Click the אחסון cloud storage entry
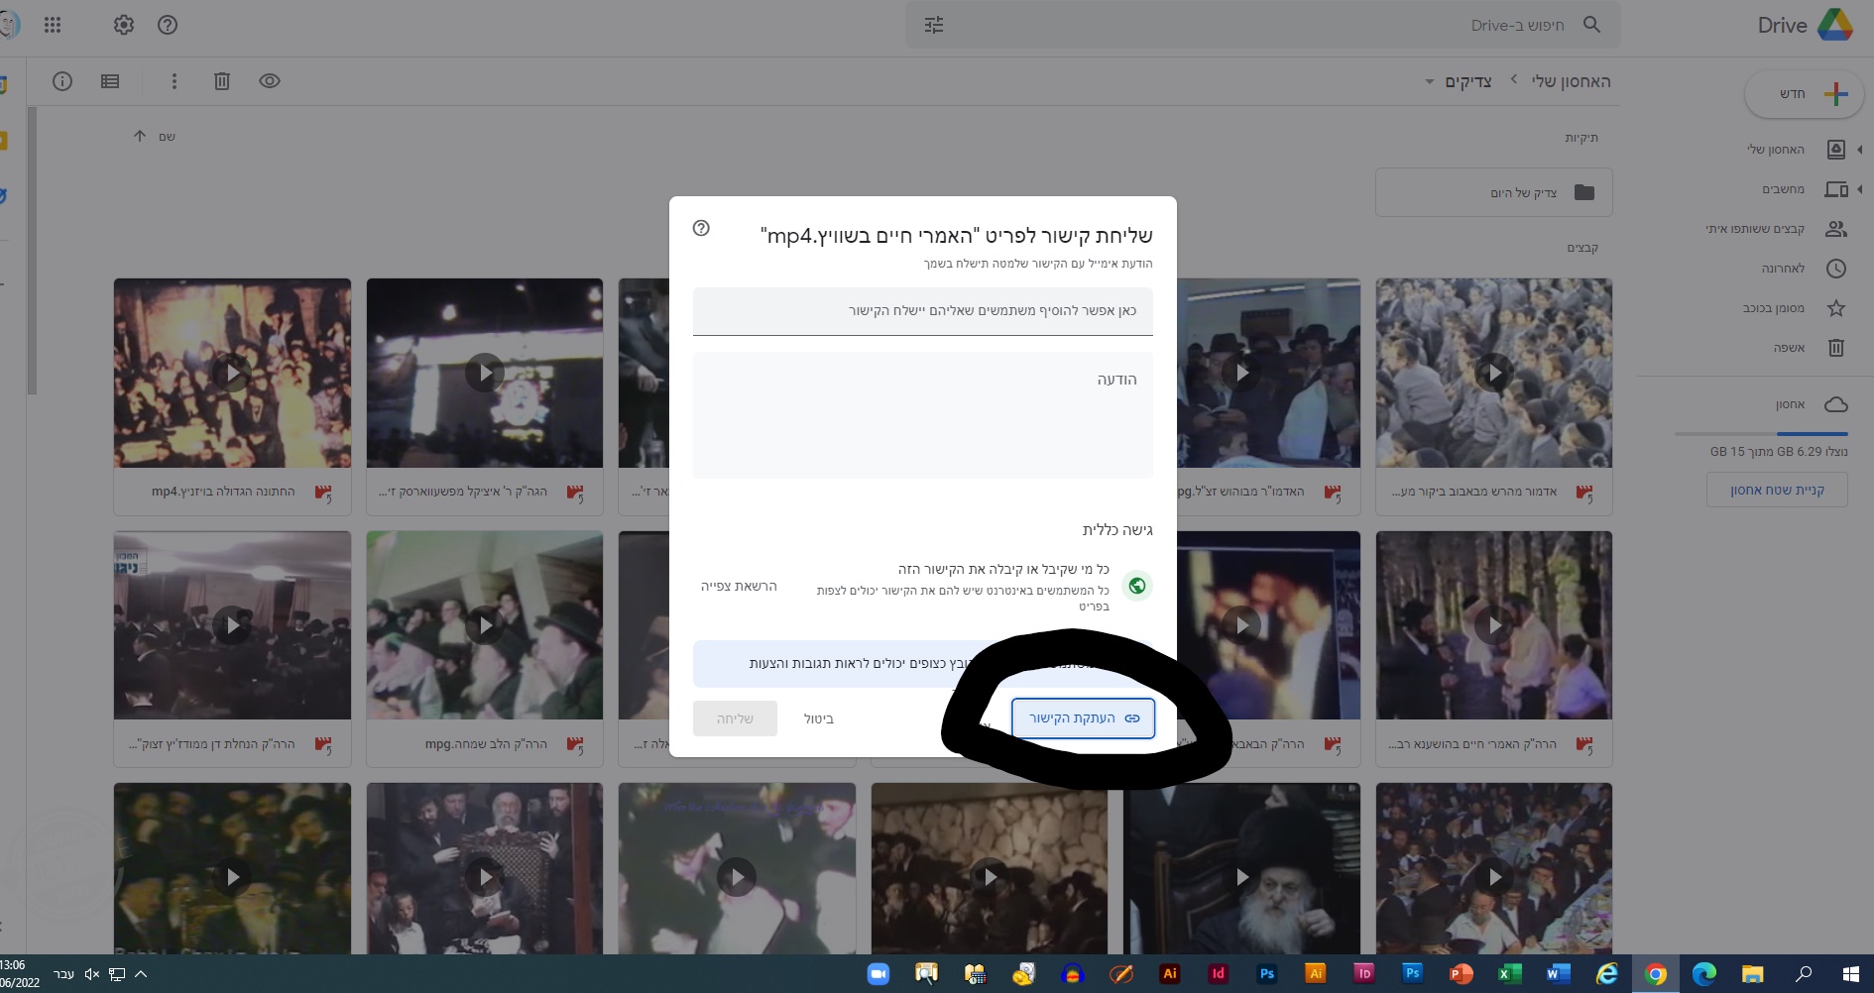 click(1811, 404)
